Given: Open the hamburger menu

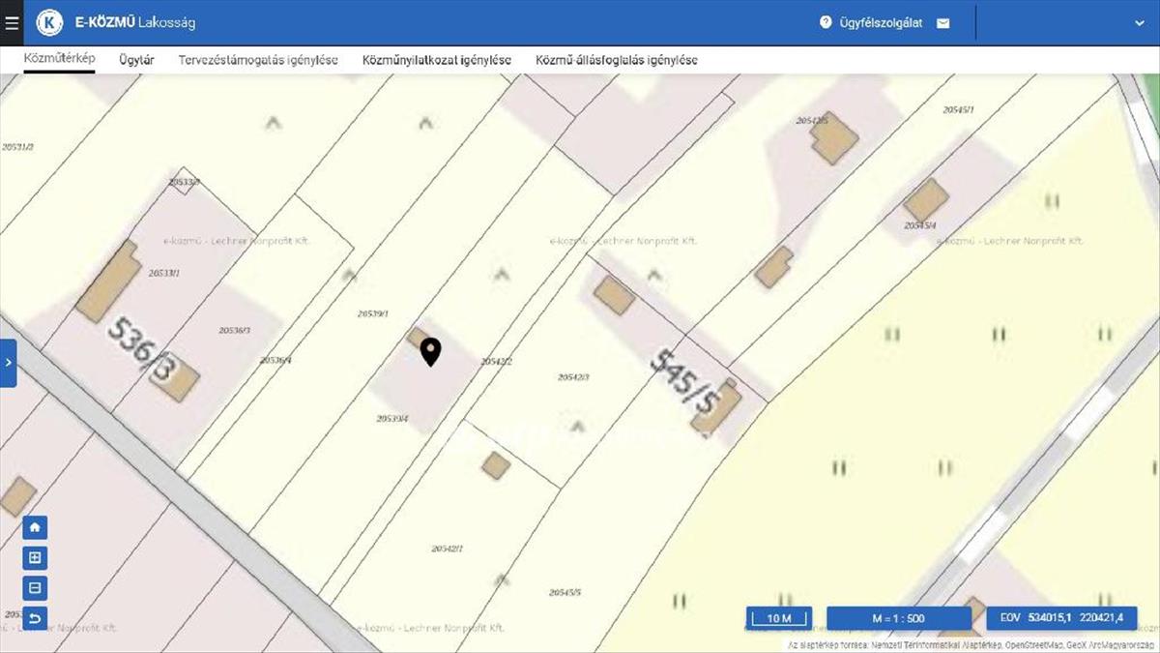Looking at the screenshot, I should (x=12, y=22).
